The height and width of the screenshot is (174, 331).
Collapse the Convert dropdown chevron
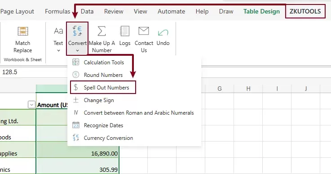pyautogui.click(x=77, y=50)
